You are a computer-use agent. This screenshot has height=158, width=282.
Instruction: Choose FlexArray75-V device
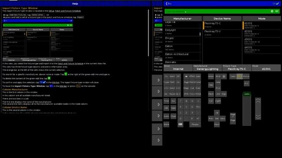[222, 33]
